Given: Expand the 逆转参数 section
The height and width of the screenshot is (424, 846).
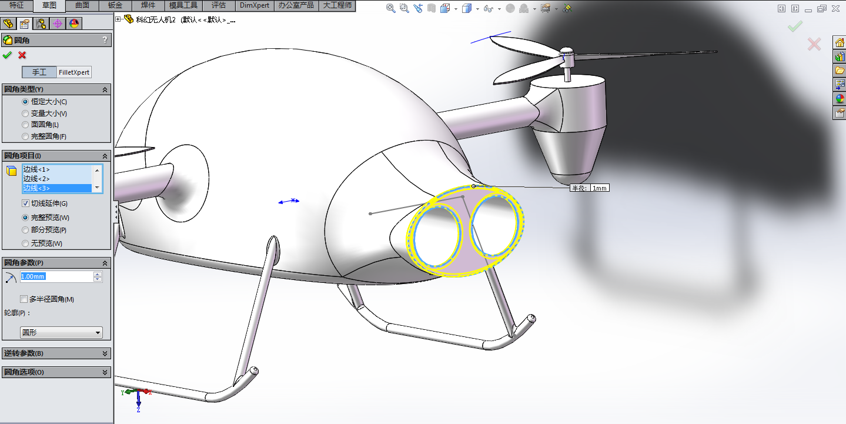Looking at the screenshot, I should pos(105,353).
